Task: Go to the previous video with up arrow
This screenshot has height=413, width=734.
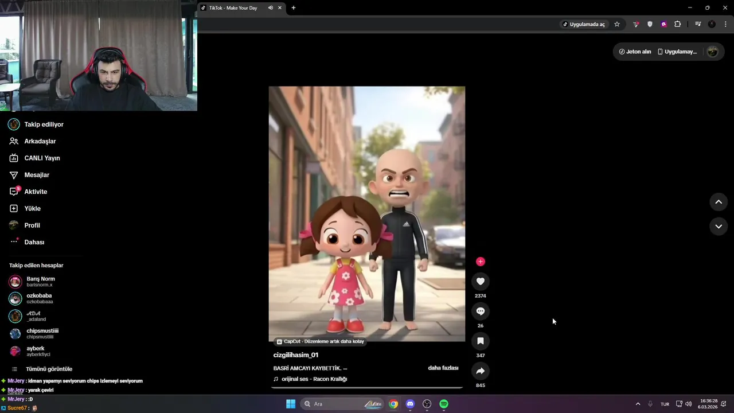Action: point(719,202)
